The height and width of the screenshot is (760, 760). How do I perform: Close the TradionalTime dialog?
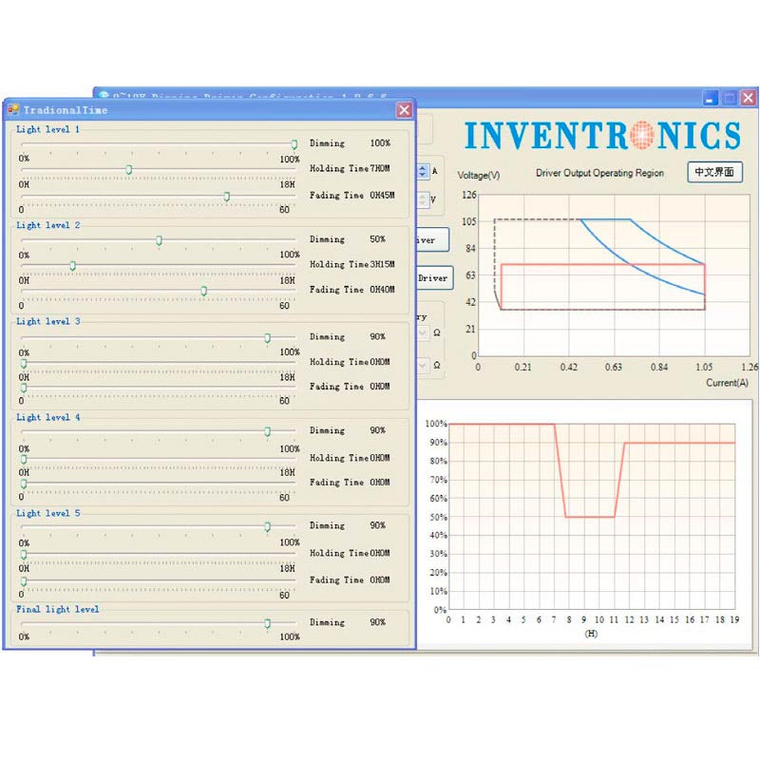click(405, 110)
